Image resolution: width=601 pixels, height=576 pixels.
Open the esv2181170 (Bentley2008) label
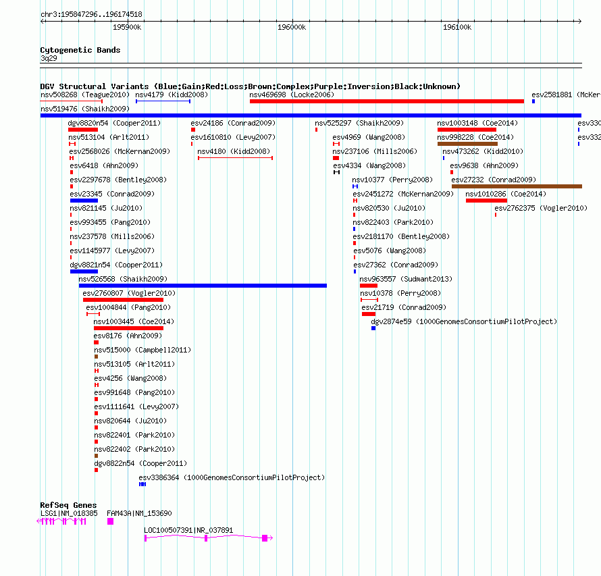pos(401,236)
